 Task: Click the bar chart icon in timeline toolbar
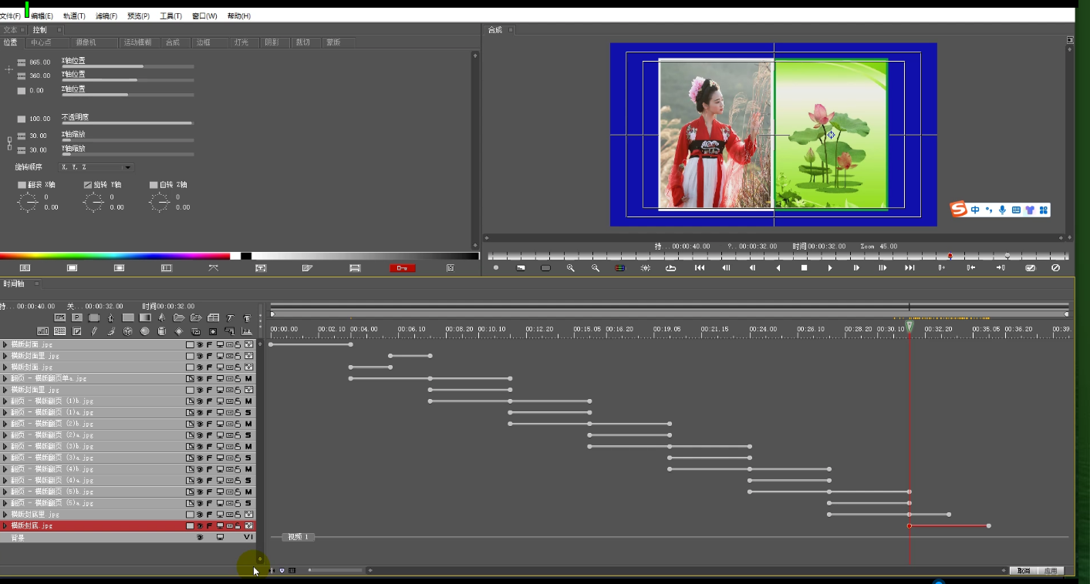coord(43,331)
